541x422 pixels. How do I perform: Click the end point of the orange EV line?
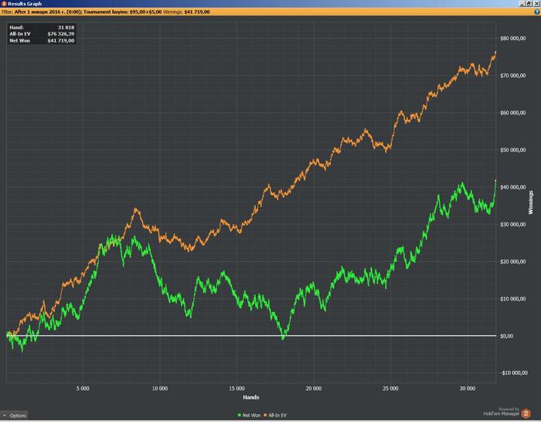coord(496,52)
